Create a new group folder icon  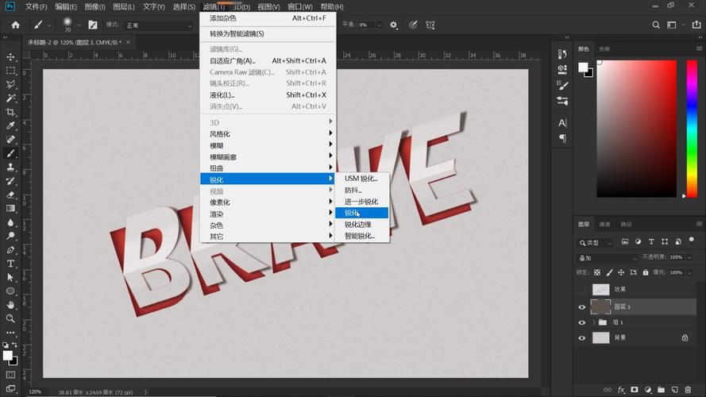pos(661,390)
